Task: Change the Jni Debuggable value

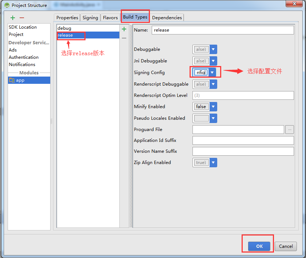Action: 214,61
